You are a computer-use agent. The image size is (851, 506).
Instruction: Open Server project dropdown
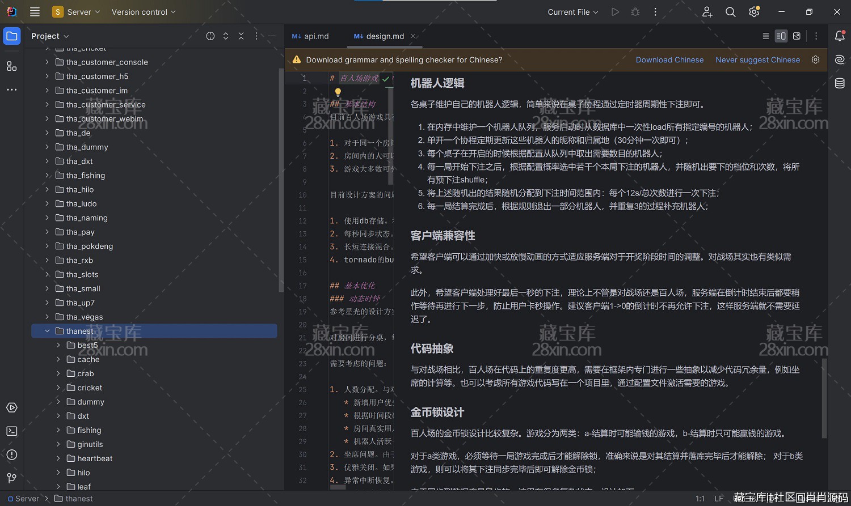click(x=76, y=12)
